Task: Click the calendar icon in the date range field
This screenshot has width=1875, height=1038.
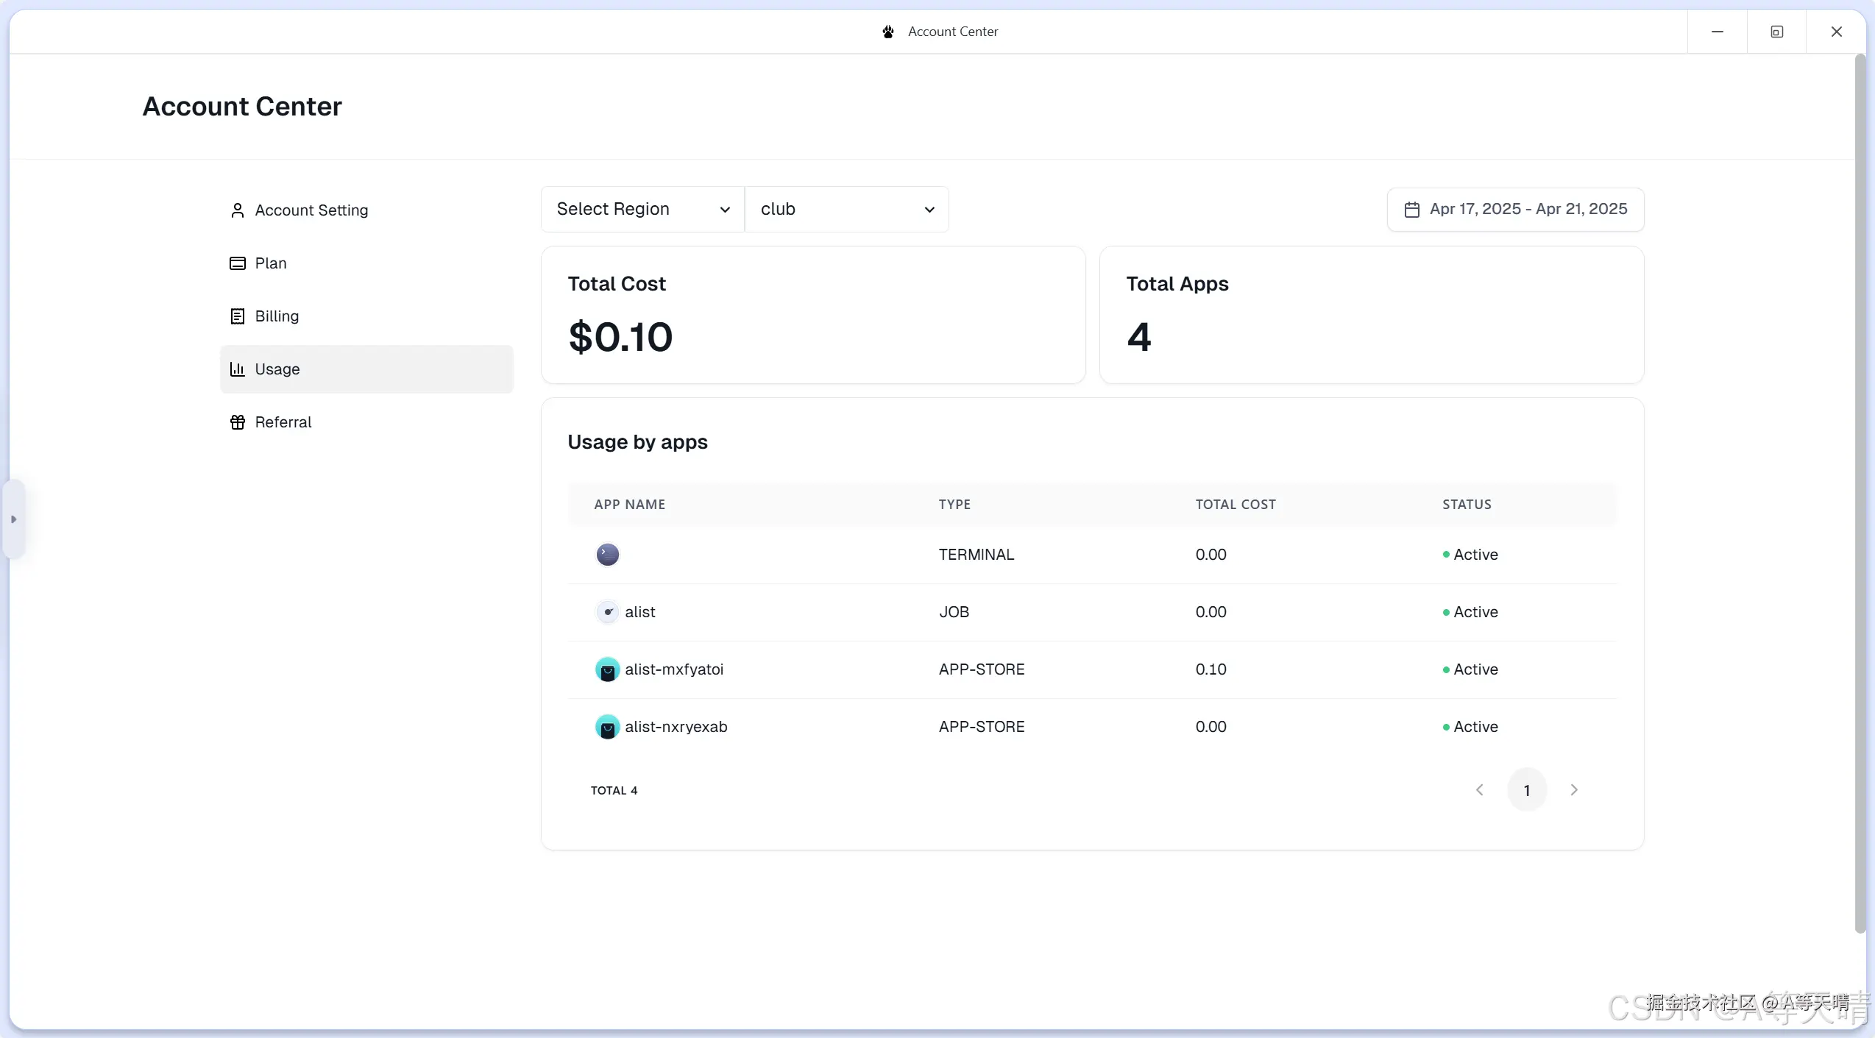Action: [1411, 210]
